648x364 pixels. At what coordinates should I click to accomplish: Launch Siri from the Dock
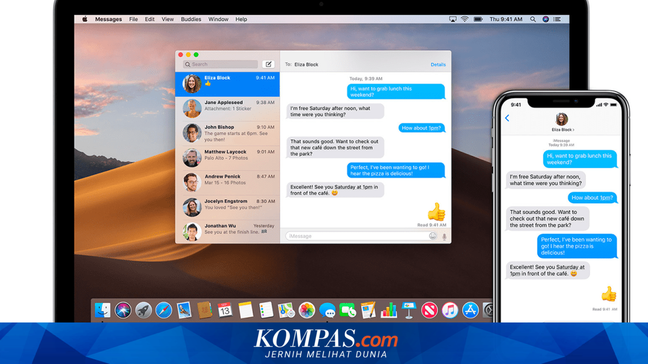123,310
